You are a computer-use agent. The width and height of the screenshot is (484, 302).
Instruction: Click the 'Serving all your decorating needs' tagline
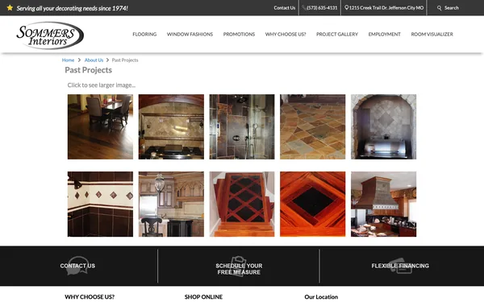[x=72, y=8]
